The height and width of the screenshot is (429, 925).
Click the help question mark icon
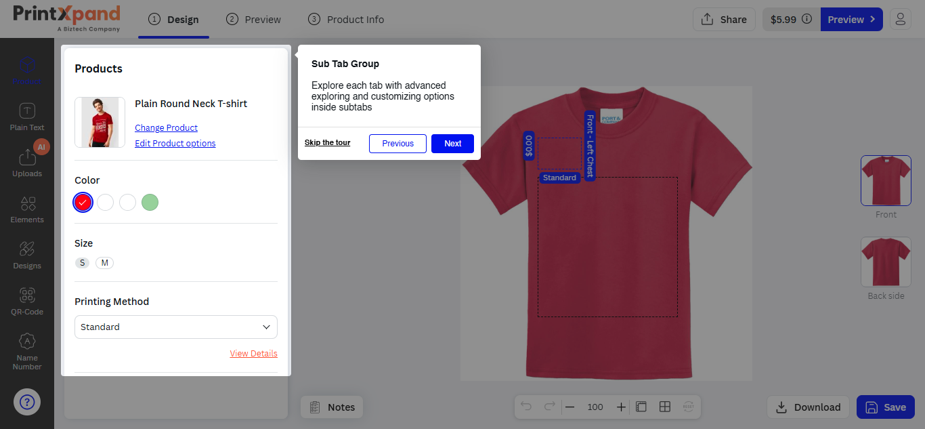[27, 401]
